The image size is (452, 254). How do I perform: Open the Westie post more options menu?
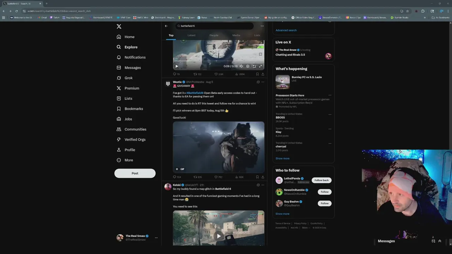(262, 82)
